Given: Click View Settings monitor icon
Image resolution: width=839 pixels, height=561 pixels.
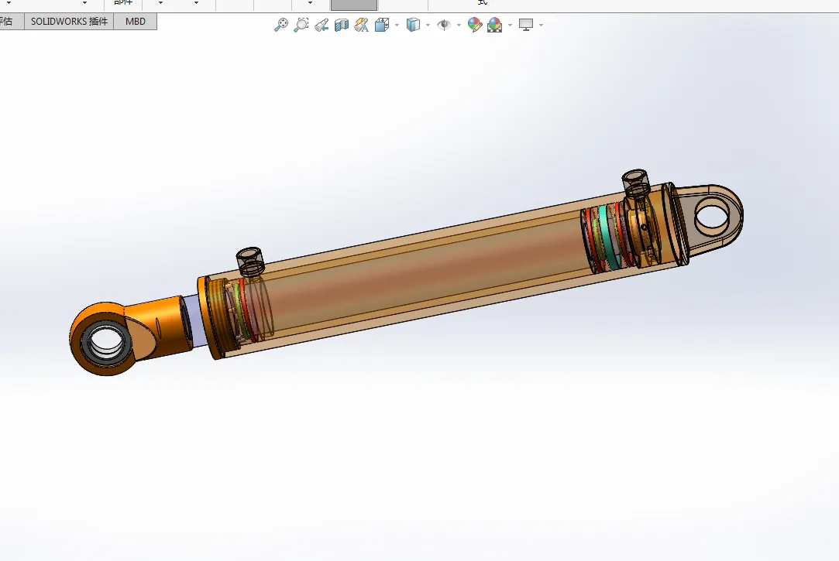Looking at the screenshot, I should (x=526, y=25).
